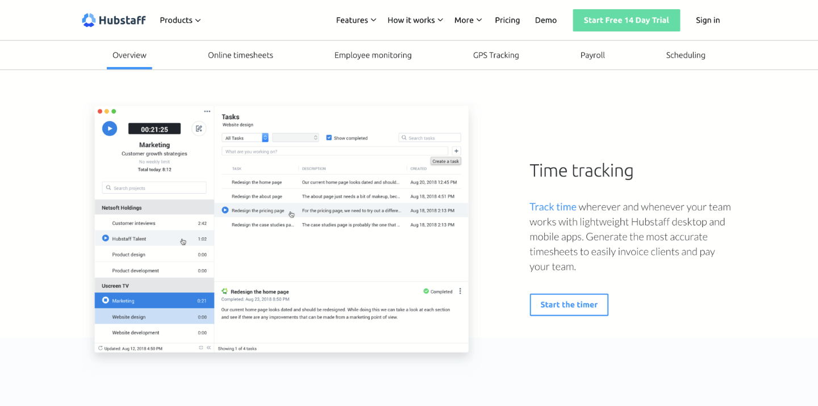818x406 pixels.
Task: Click the refresh icon beside Updated Aug 12
Action: click(101, 348)
